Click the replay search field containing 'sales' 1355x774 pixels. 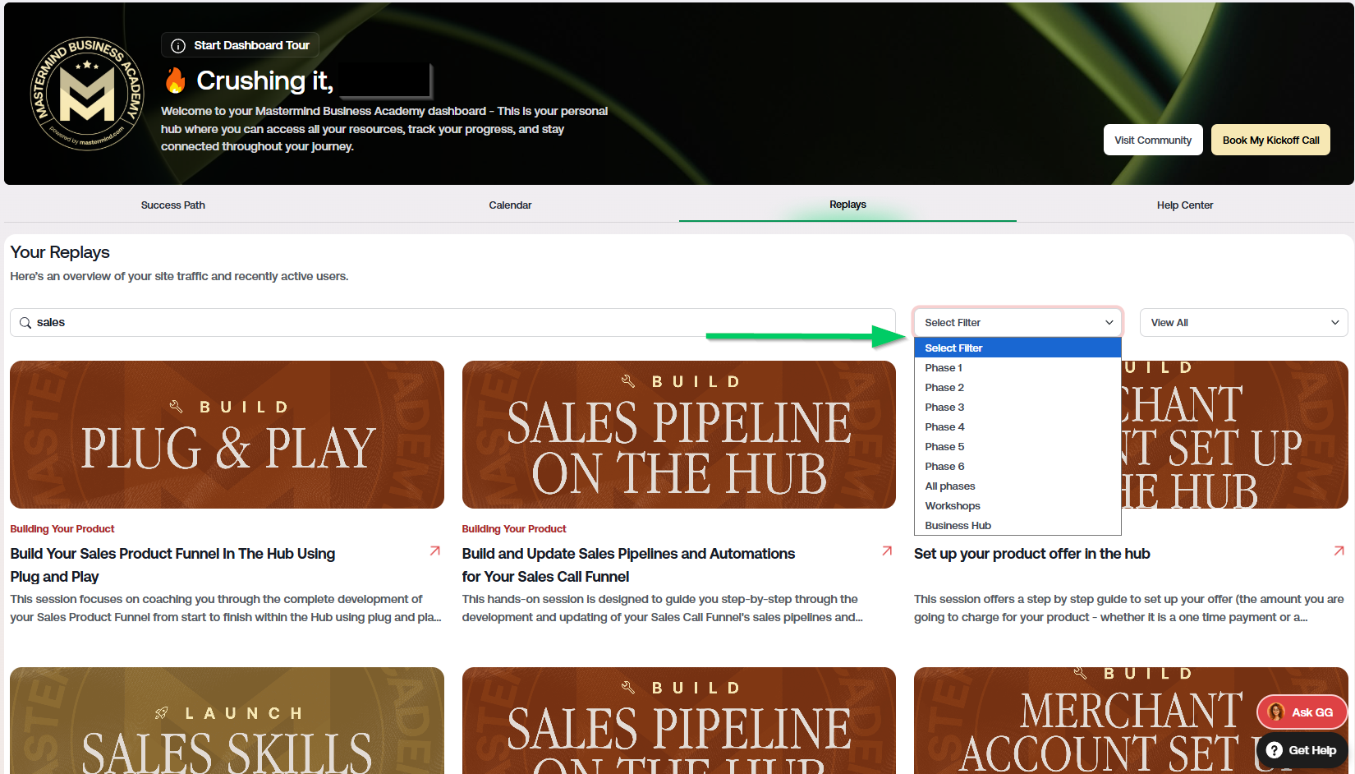[452, 322]
